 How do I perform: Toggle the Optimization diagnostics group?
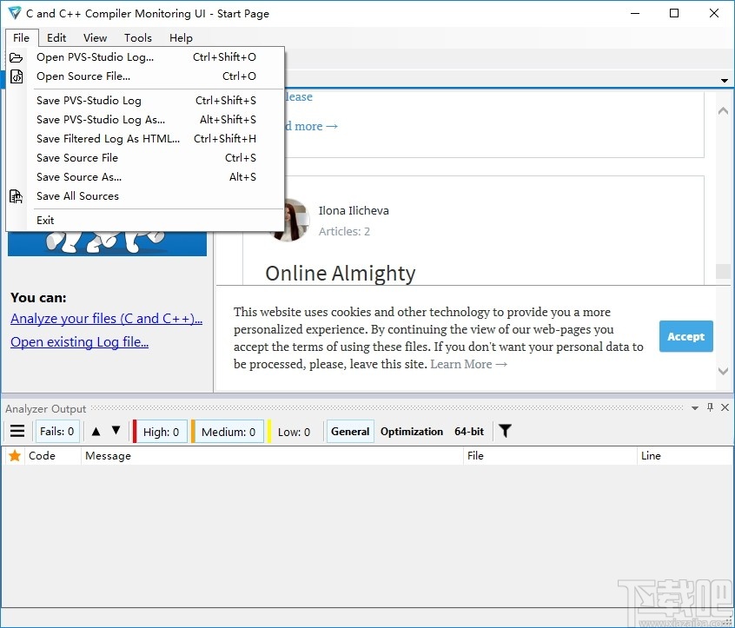(412, 432)
